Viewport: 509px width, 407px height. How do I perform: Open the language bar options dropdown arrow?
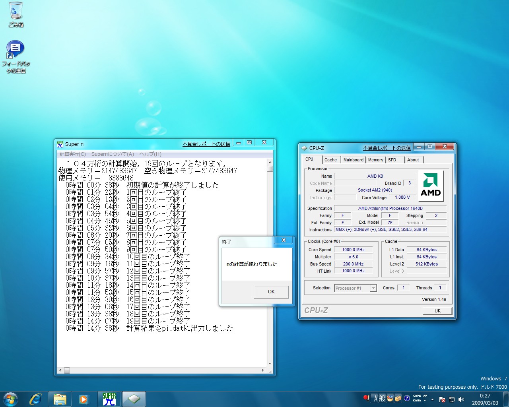(425, 401)
